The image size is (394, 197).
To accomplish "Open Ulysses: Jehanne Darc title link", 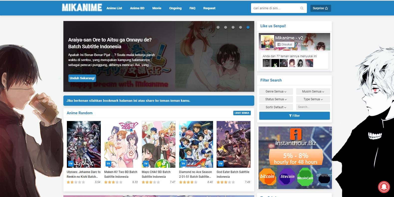I will click(x=84, y=174).
